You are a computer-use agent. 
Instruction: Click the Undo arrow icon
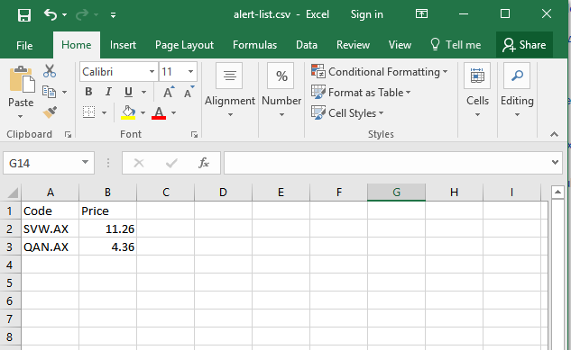click(51, 15)
